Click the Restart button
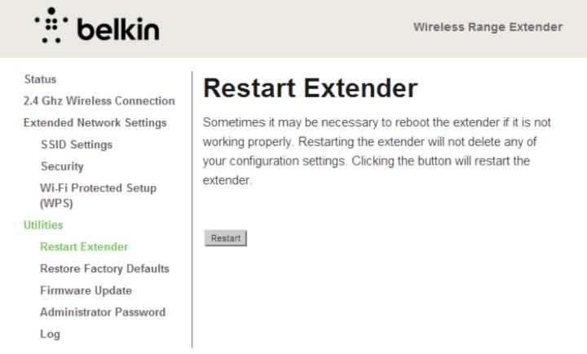 coord(225,238)
